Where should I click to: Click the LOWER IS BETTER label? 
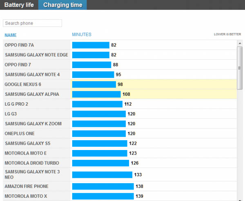pyautogui.click(x=227, y=34)
